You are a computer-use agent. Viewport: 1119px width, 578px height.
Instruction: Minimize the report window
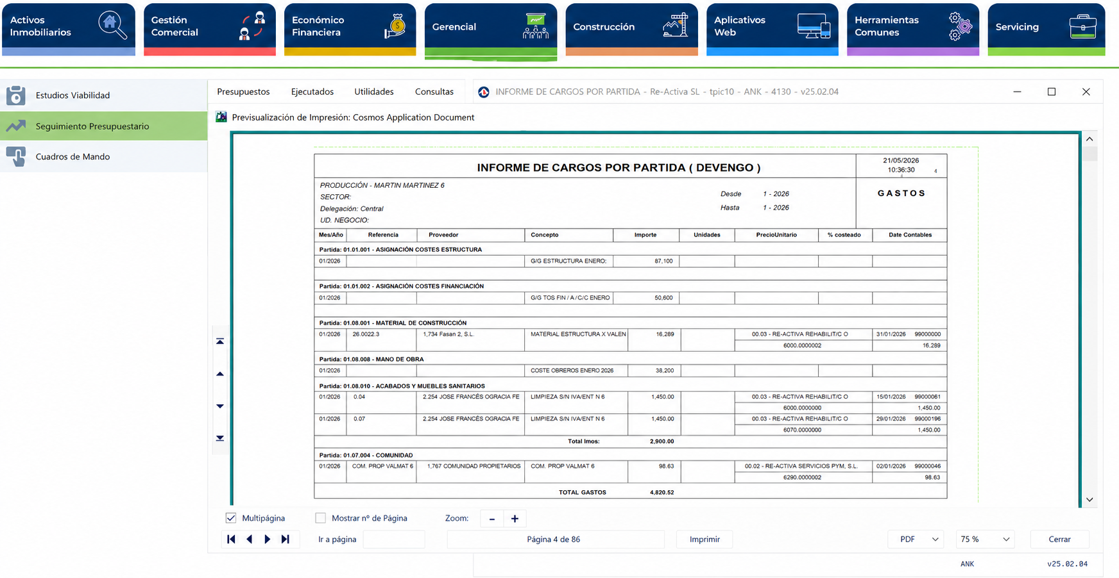pyautogui.click(x=1017, y=92)
